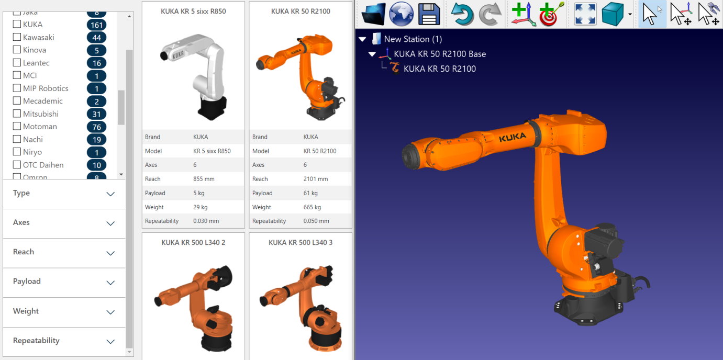Viewport: 723px width, 360px height.
Task: Collapse the New Station (1) tree node
Action: click(x=362, y=39)
